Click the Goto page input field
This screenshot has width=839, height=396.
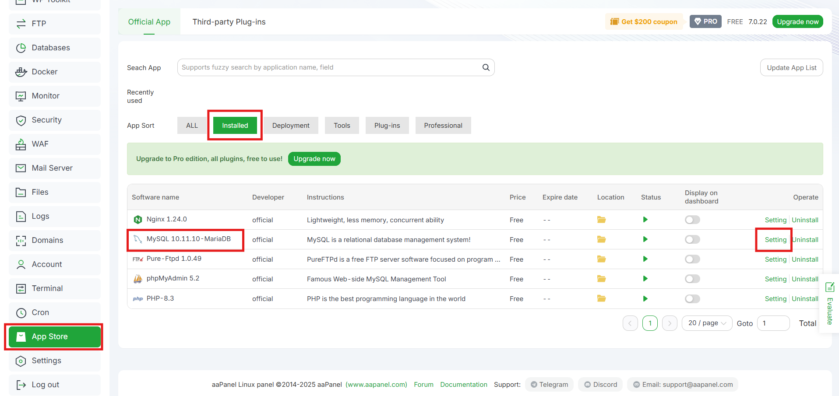point(773,323)
